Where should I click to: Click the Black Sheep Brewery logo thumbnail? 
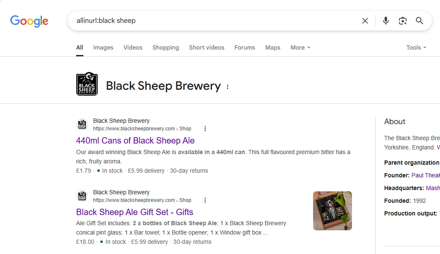click(x=87, y=84)
